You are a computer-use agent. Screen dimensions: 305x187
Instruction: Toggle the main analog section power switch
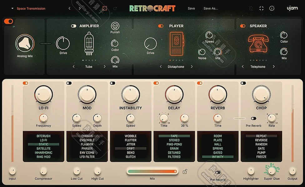(x=8, y=21)
